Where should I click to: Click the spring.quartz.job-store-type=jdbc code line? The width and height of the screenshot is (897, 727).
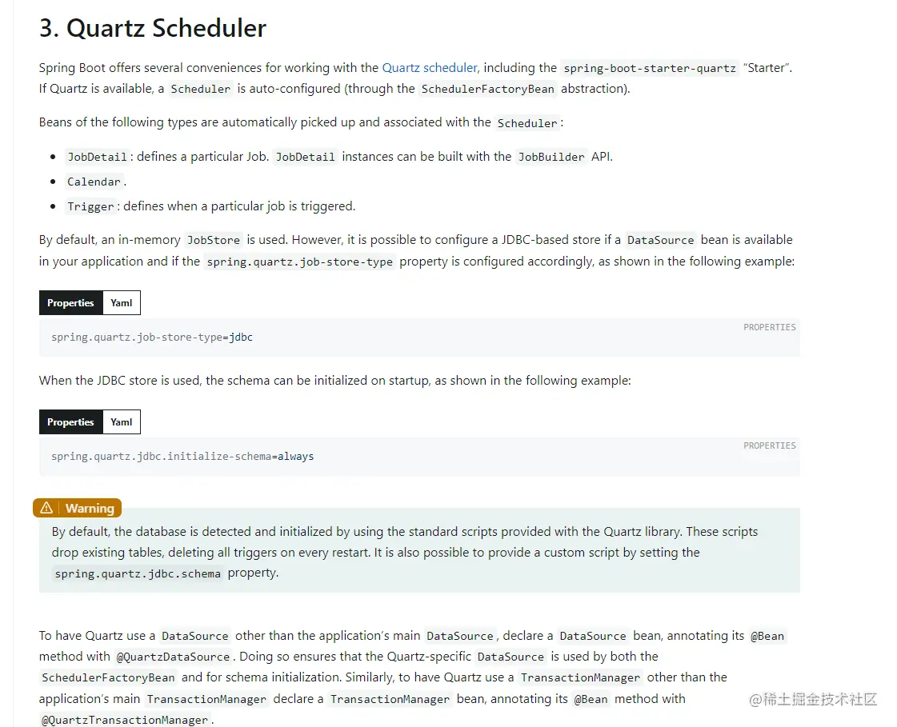[150, 337]
